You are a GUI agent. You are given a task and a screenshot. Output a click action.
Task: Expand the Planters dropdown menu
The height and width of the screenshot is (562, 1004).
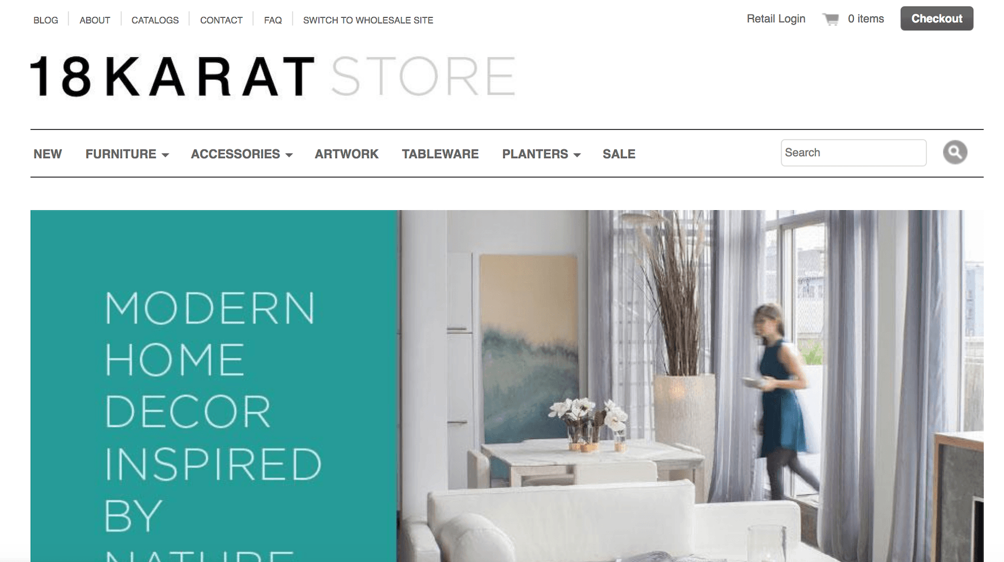coord(541,154)
